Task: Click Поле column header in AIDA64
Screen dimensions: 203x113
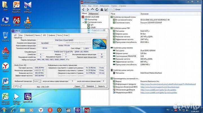Action: pyautogui.click(x=125, y=14)
